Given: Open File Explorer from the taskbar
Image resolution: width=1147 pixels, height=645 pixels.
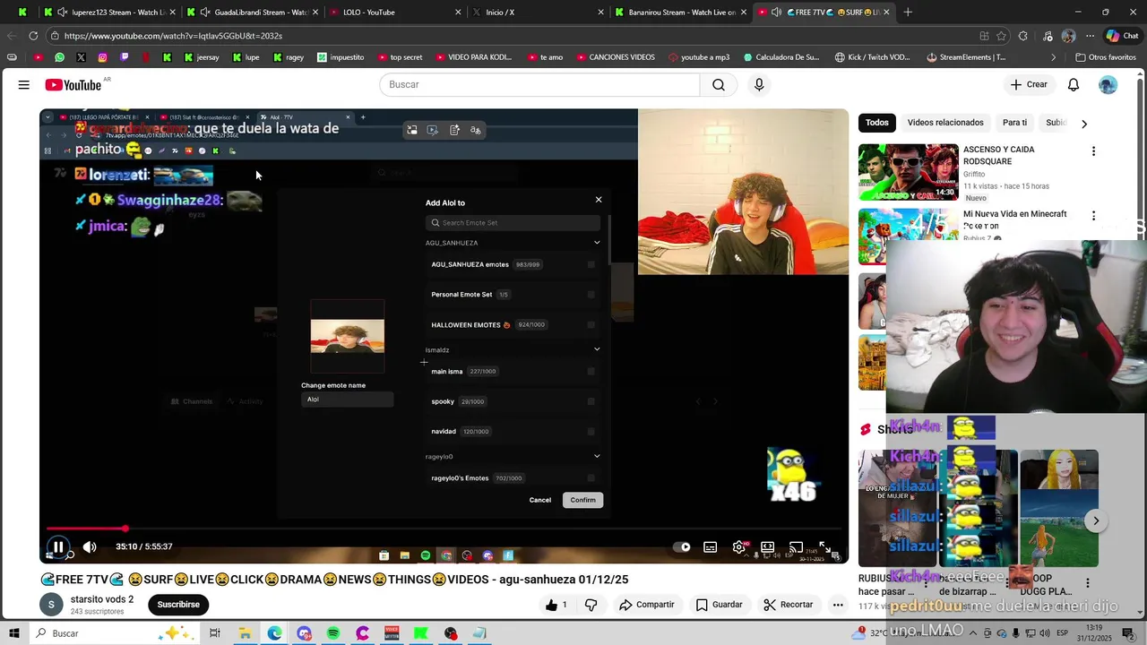Looking at the screenshot, I should [x=245, y=633].
